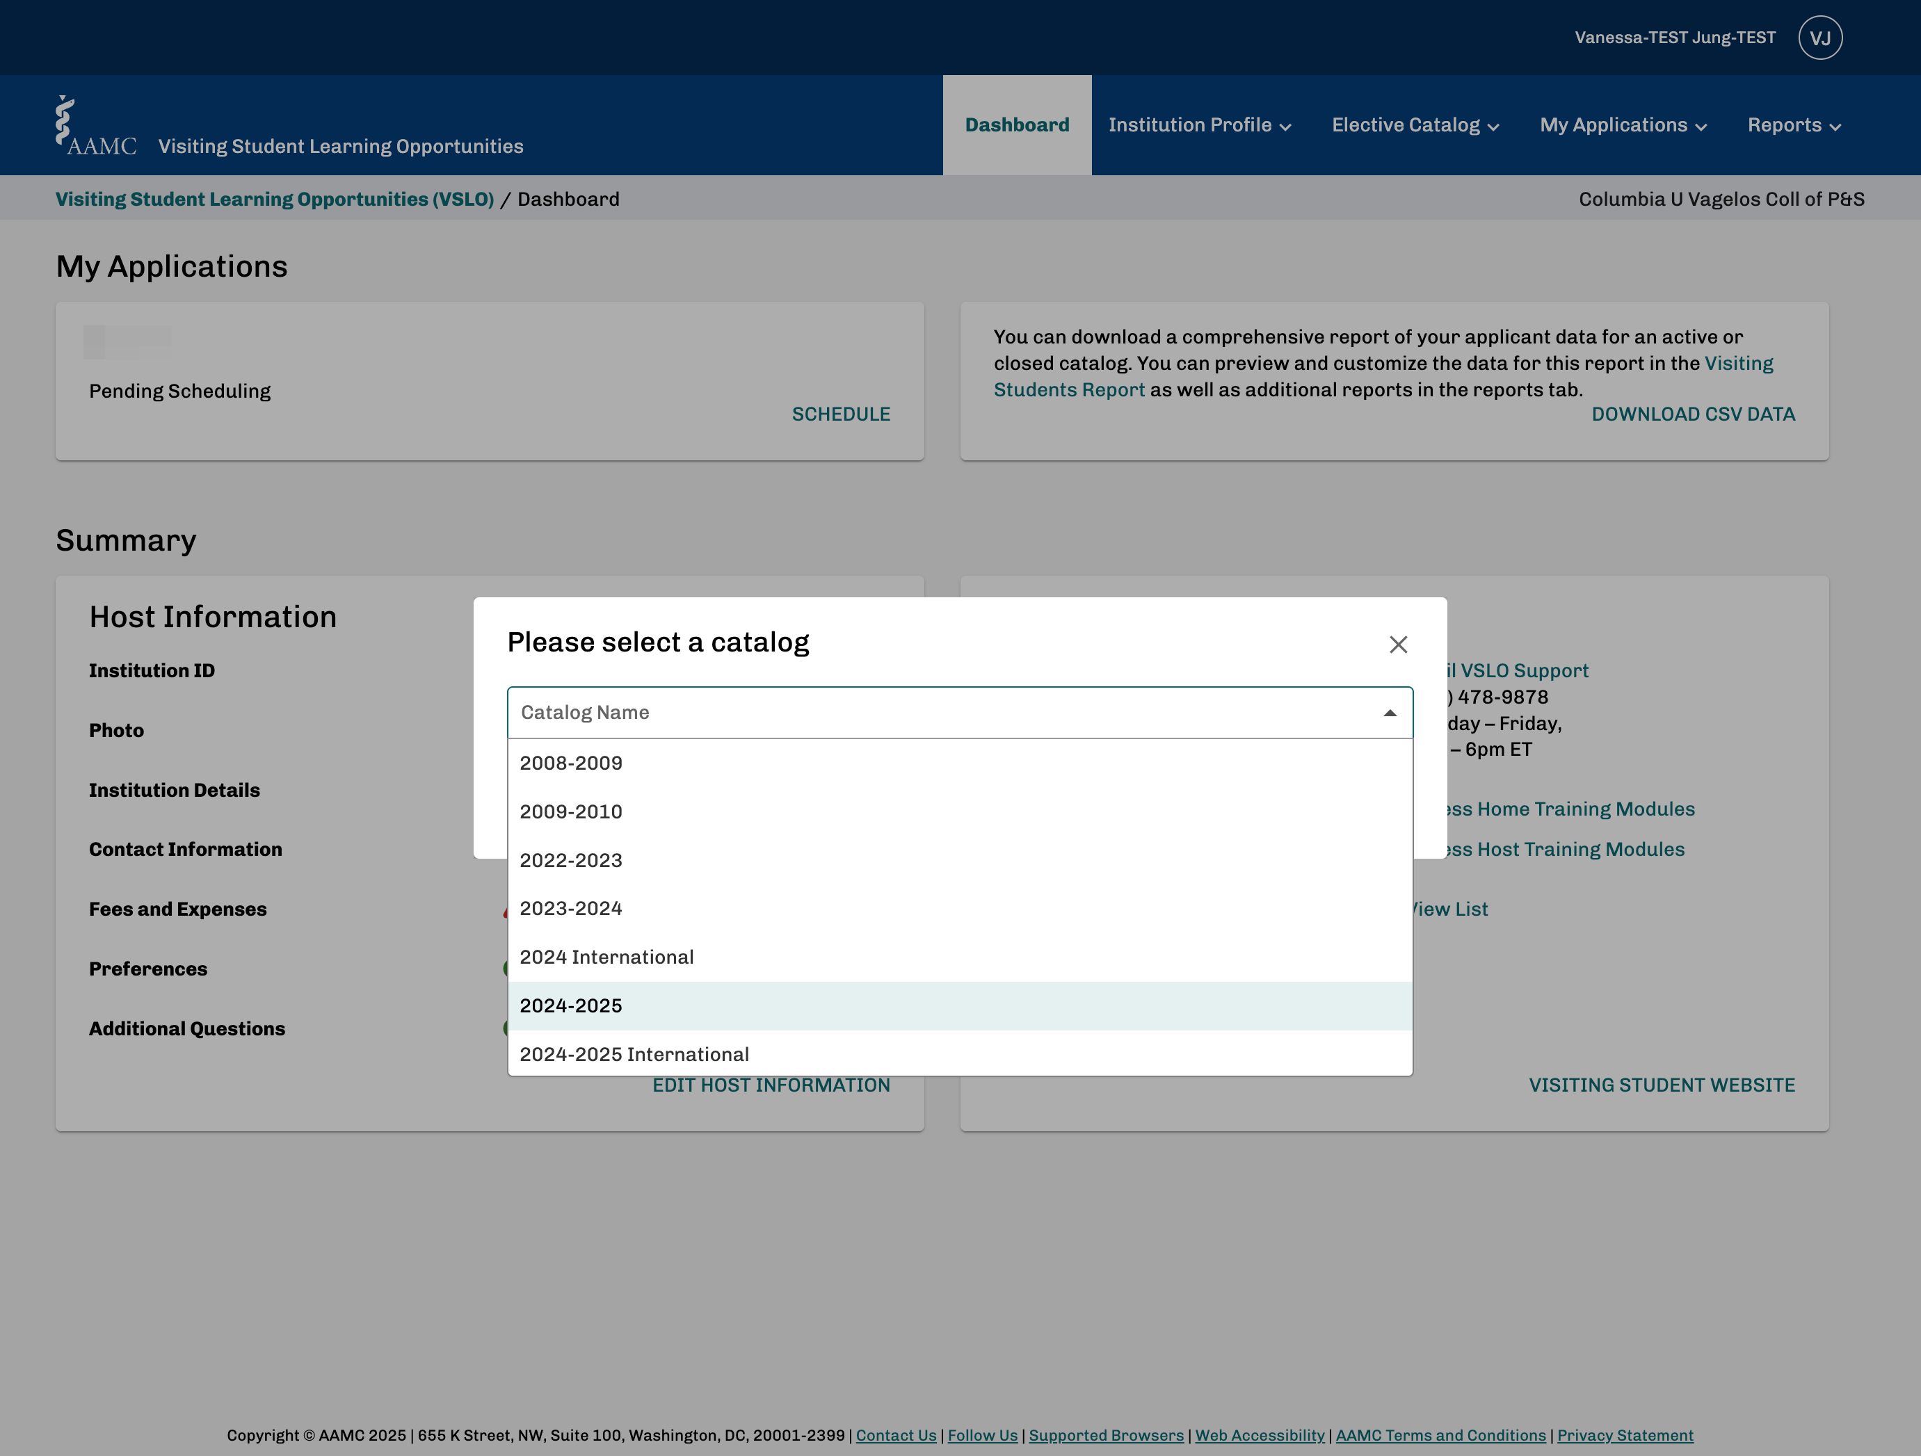
Task: Pick the 2024 International catalog
Action: [960, 957]
